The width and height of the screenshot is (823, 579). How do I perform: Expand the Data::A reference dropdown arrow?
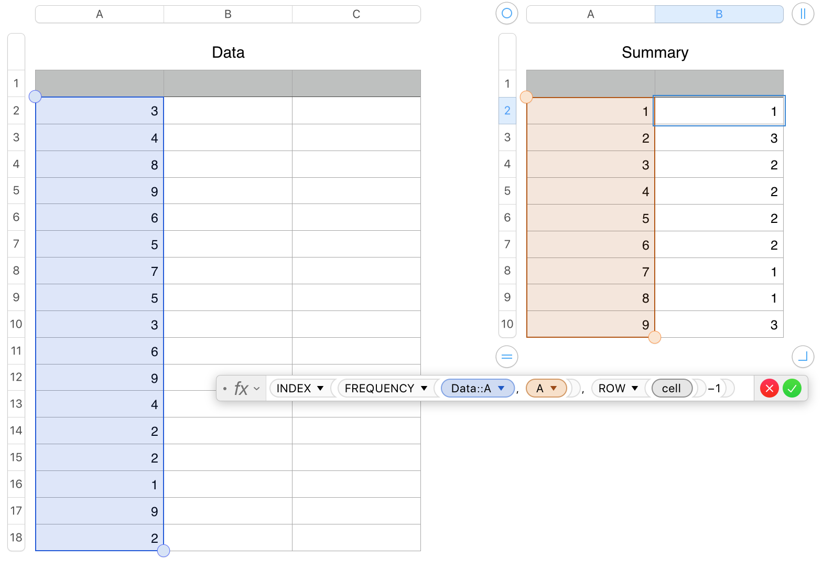(x=501, y=389)
